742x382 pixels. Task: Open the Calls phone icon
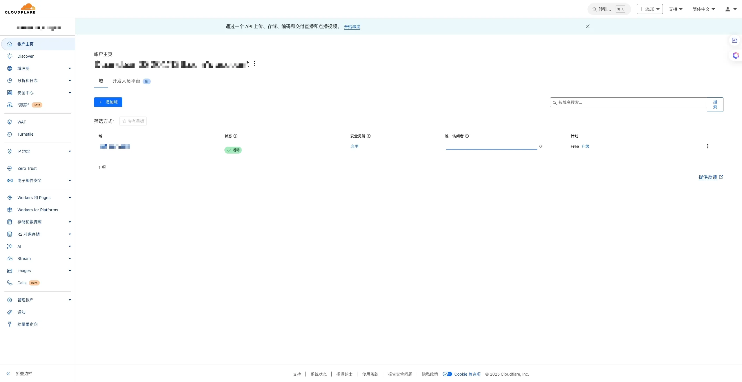tap(10, 283)
